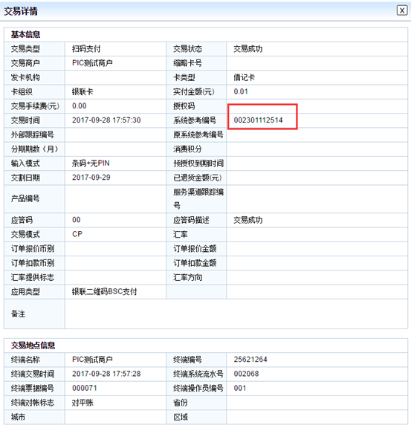Select the 交易商户 value PIC测试商户
Screen dimensions: 411x425
[92, 63]
